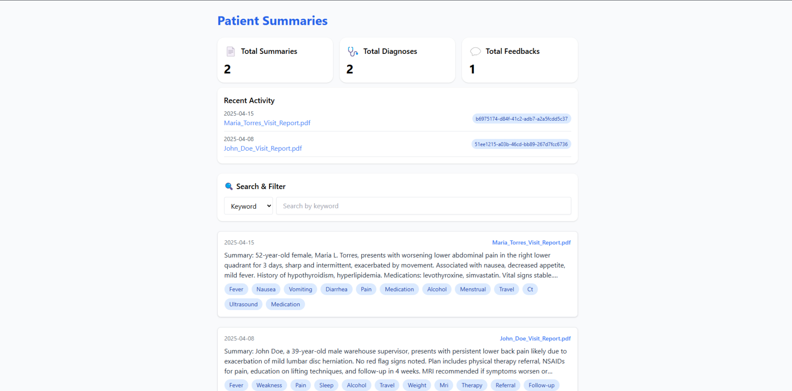Click the Ultrasound tag chip
The image size is (792, 391).
(x=243, y=305)
